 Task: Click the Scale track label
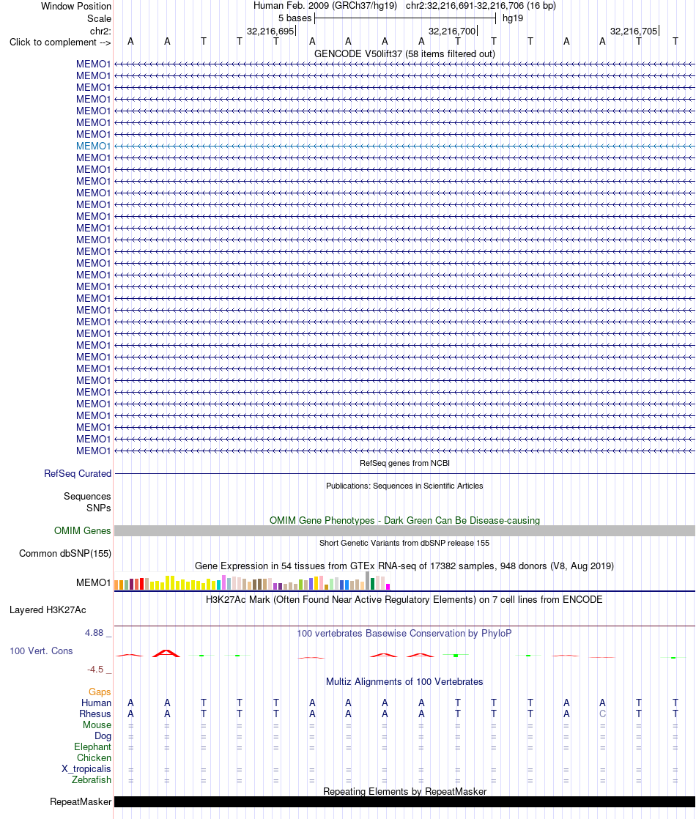(x=100, y=19)
